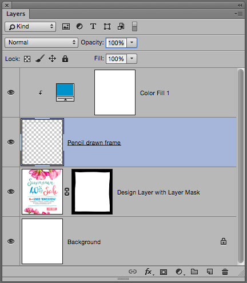Select the Summer Sale design layer thumbnail
This screenshot has width=247, height=283.
(42, 192)
